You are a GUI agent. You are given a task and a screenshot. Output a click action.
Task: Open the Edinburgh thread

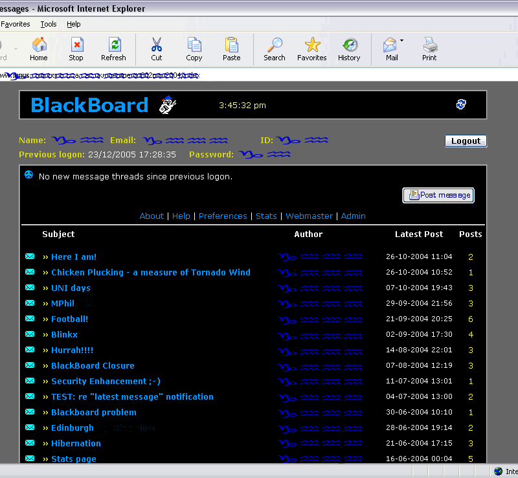click(x=73, y=427)
